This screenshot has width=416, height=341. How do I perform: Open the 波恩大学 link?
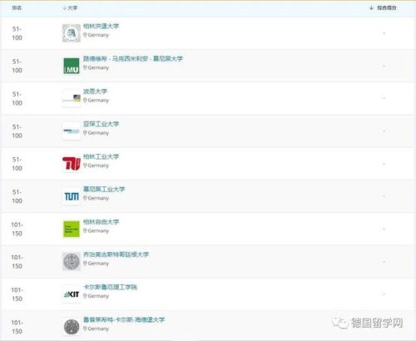[x=95, y=91]
